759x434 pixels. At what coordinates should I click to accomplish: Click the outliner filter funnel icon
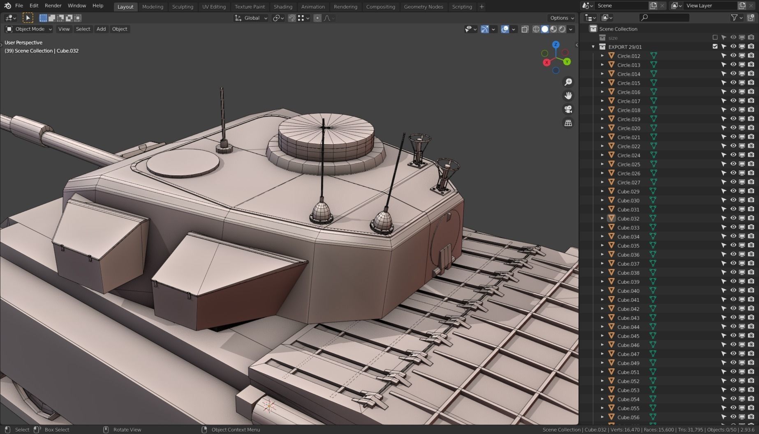click(x=734, y=18)
